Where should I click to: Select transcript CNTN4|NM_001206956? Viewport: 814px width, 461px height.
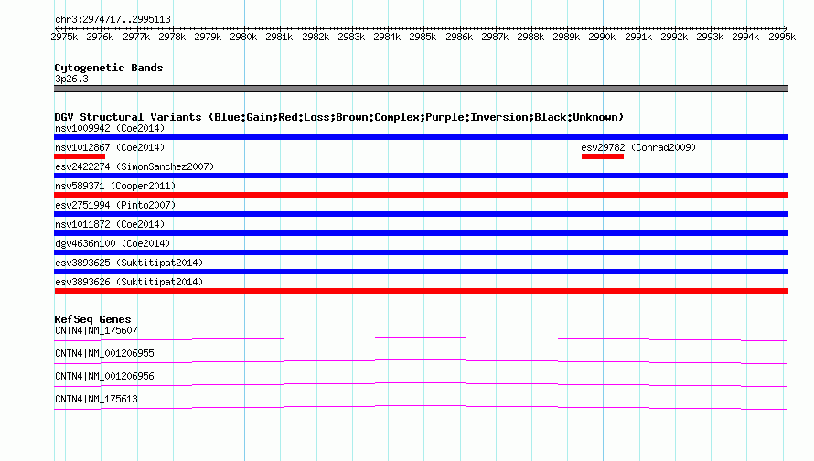[x=104, y=376]
